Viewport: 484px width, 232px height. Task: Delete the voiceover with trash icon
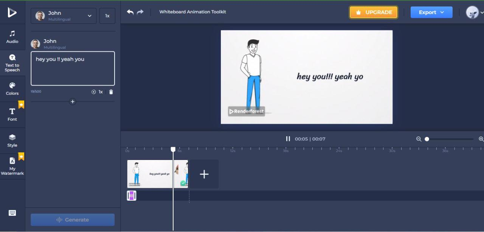111,92
